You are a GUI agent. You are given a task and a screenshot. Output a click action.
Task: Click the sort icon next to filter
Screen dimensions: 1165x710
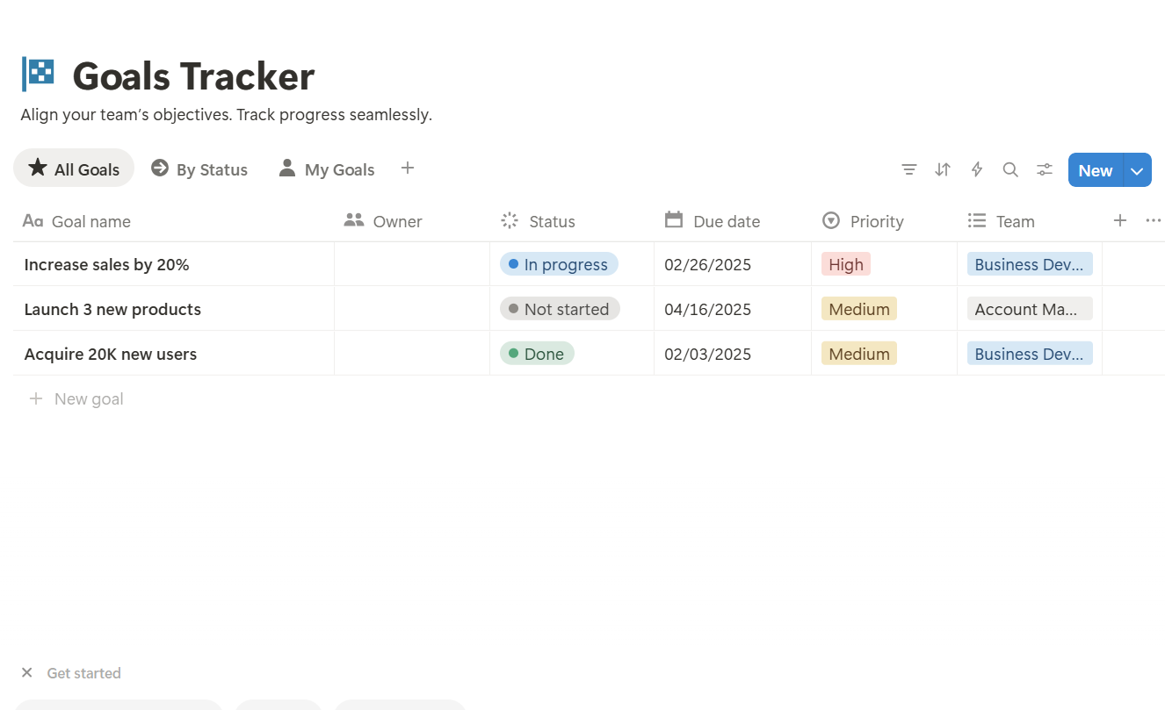click(x=942, y=169)
